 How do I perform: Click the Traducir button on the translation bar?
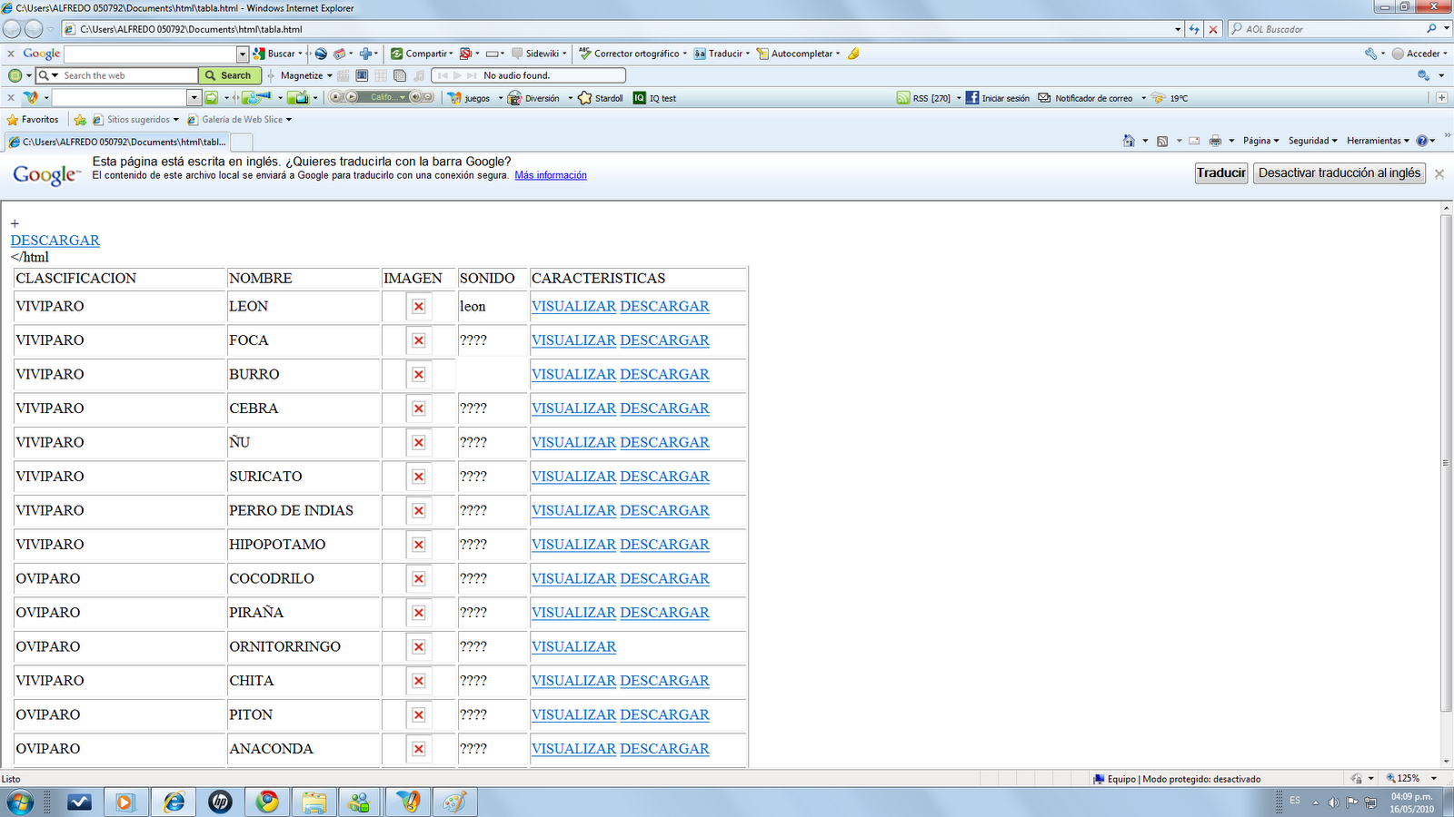(1220, 172)
